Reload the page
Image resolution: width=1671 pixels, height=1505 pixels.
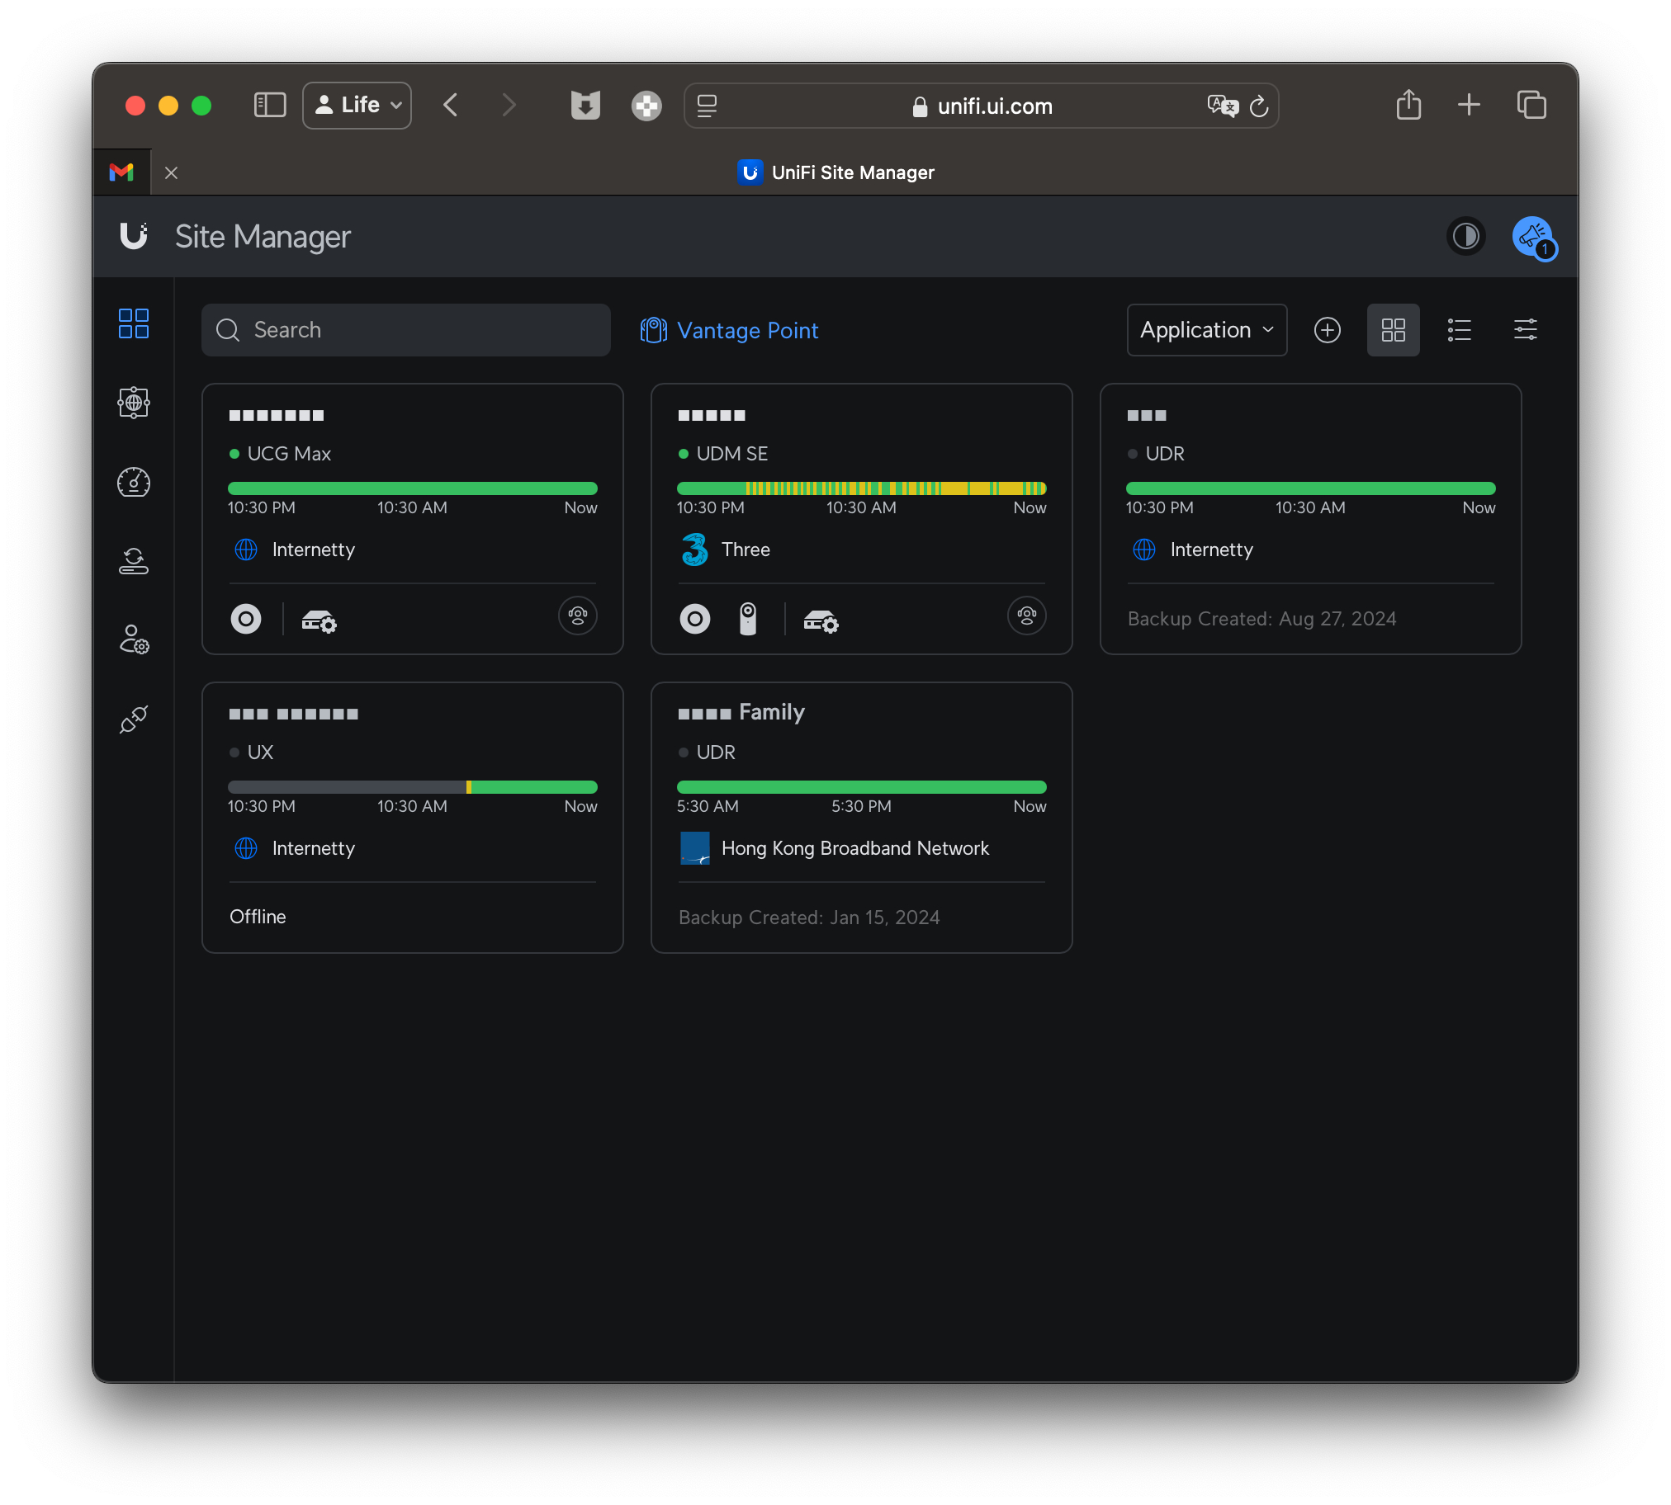tap(1259, 106)
